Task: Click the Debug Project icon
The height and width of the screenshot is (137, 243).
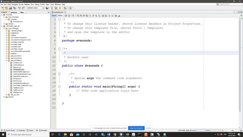Action: coord(65,8)
